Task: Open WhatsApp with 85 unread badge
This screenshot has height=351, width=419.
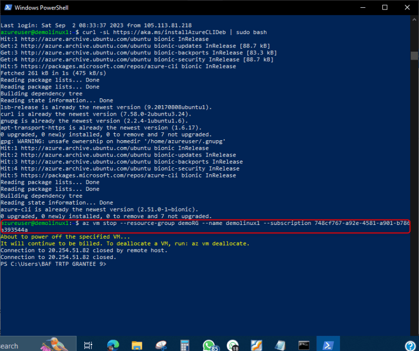Action: click(210, 345)
